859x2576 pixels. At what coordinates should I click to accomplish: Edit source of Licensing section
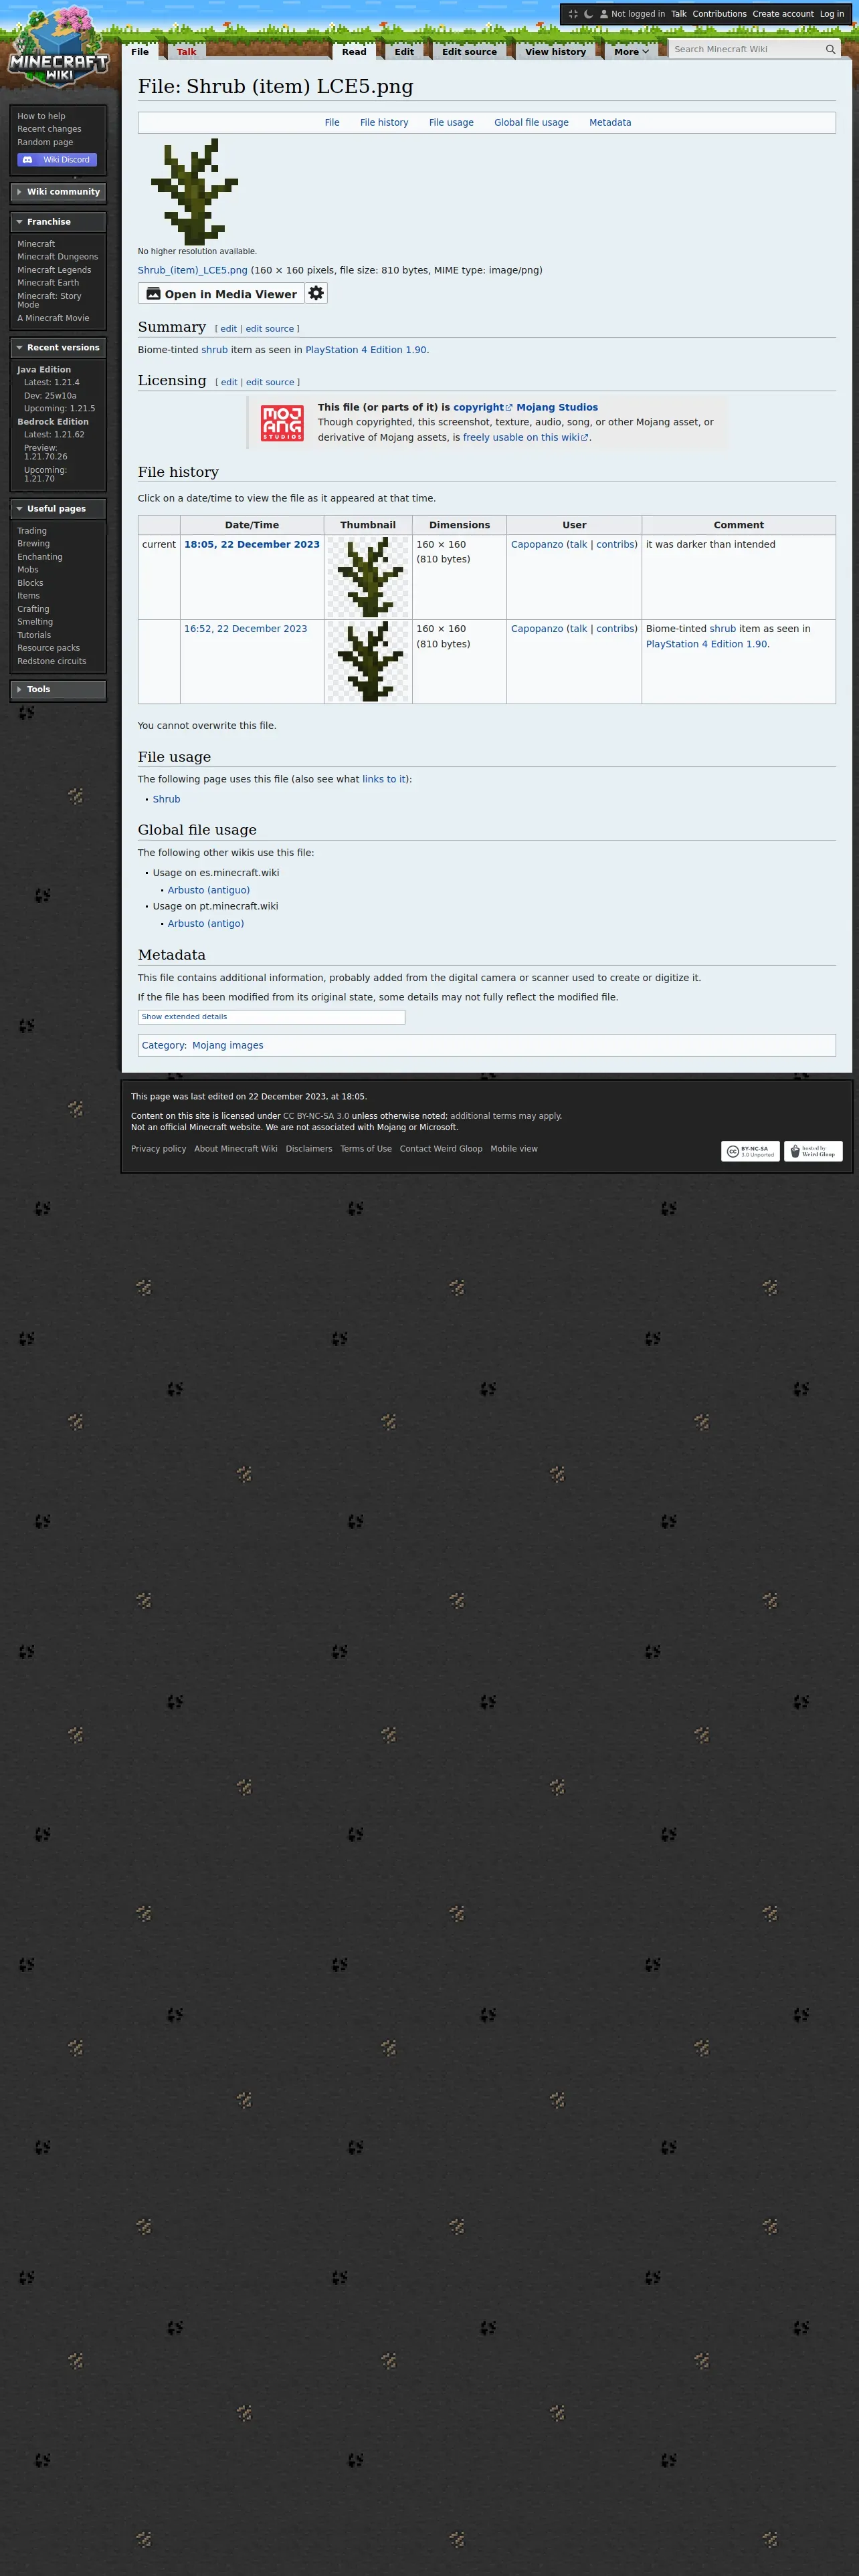coord(270,382)
